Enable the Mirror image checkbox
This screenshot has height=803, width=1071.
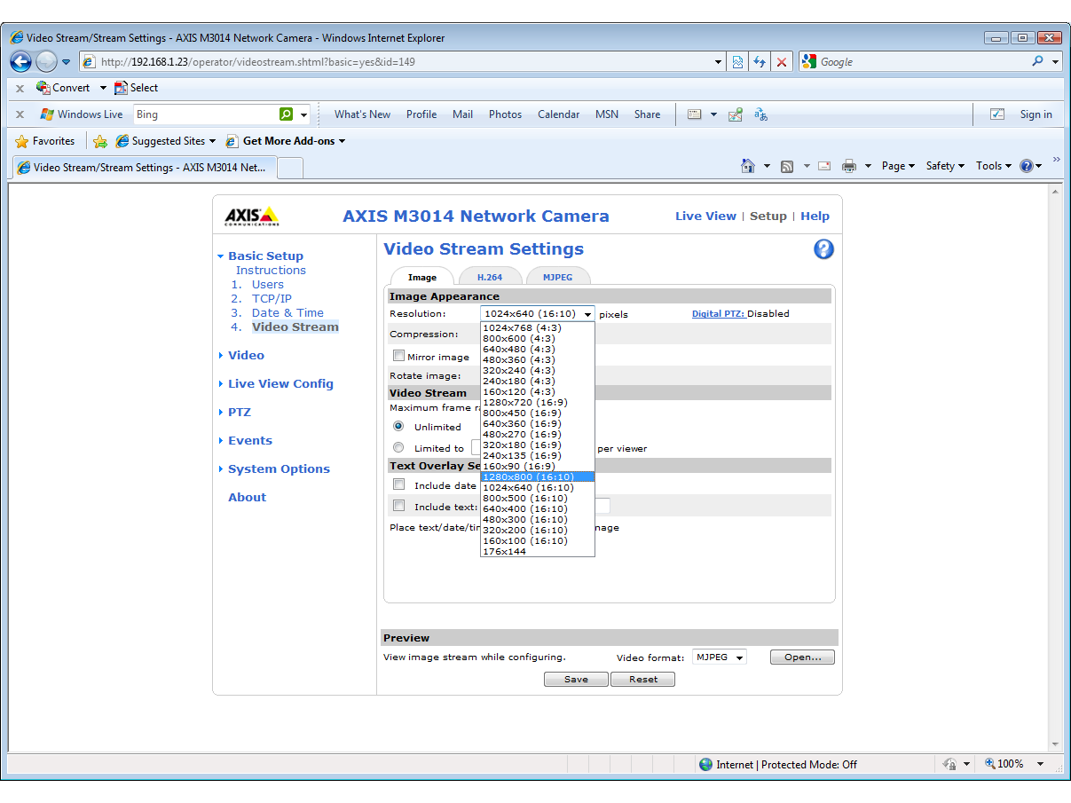coord(398,356)
